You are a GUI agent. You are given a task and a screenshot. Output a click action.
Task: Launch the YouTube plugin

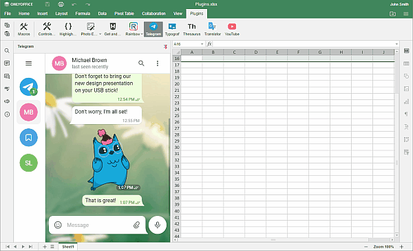(x=232, y=29)
